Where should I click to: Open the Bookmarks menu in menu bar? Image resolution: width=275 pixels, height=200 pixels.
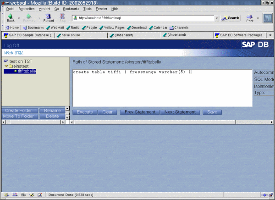pos(71,9)
